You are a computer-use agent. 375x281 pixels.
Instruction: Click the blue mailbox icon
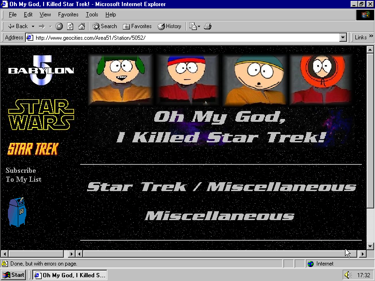[x=17, y=212]
